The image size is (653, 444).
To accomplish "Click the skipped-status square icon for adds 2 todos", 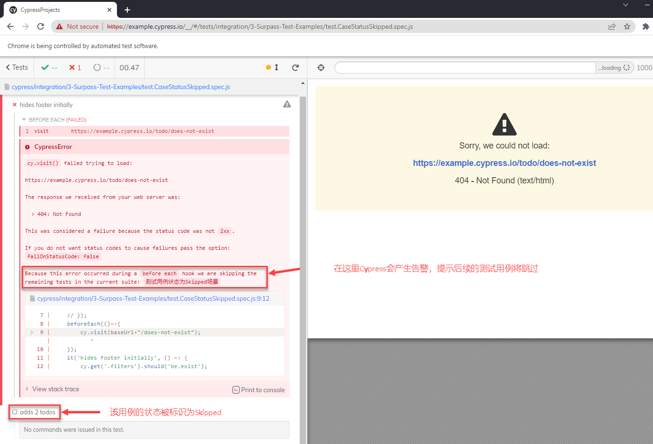I will click(15, 412).
